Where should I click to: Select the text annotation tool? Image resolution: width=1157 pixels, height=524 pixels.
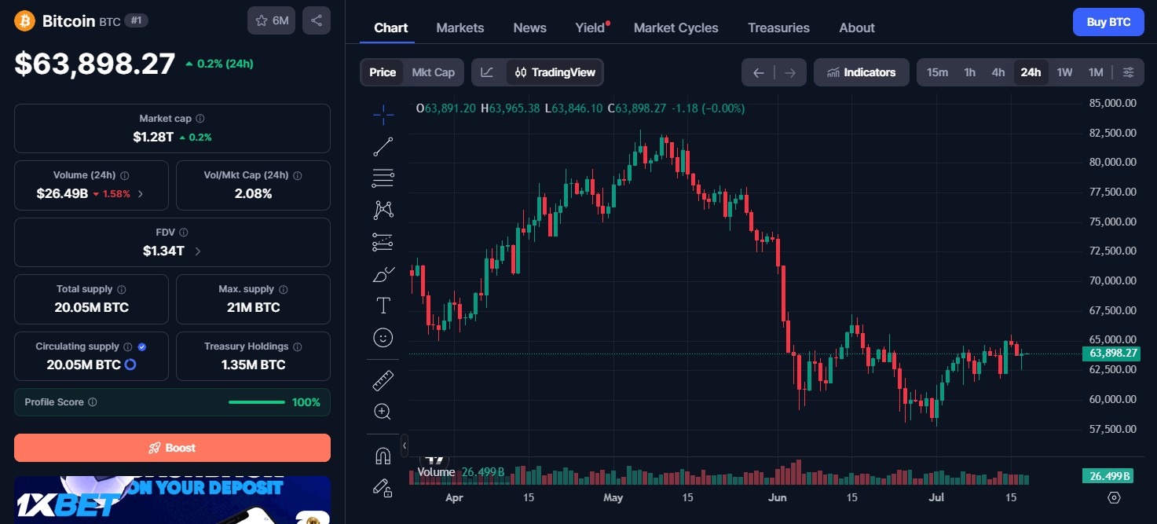pos(383,306)
